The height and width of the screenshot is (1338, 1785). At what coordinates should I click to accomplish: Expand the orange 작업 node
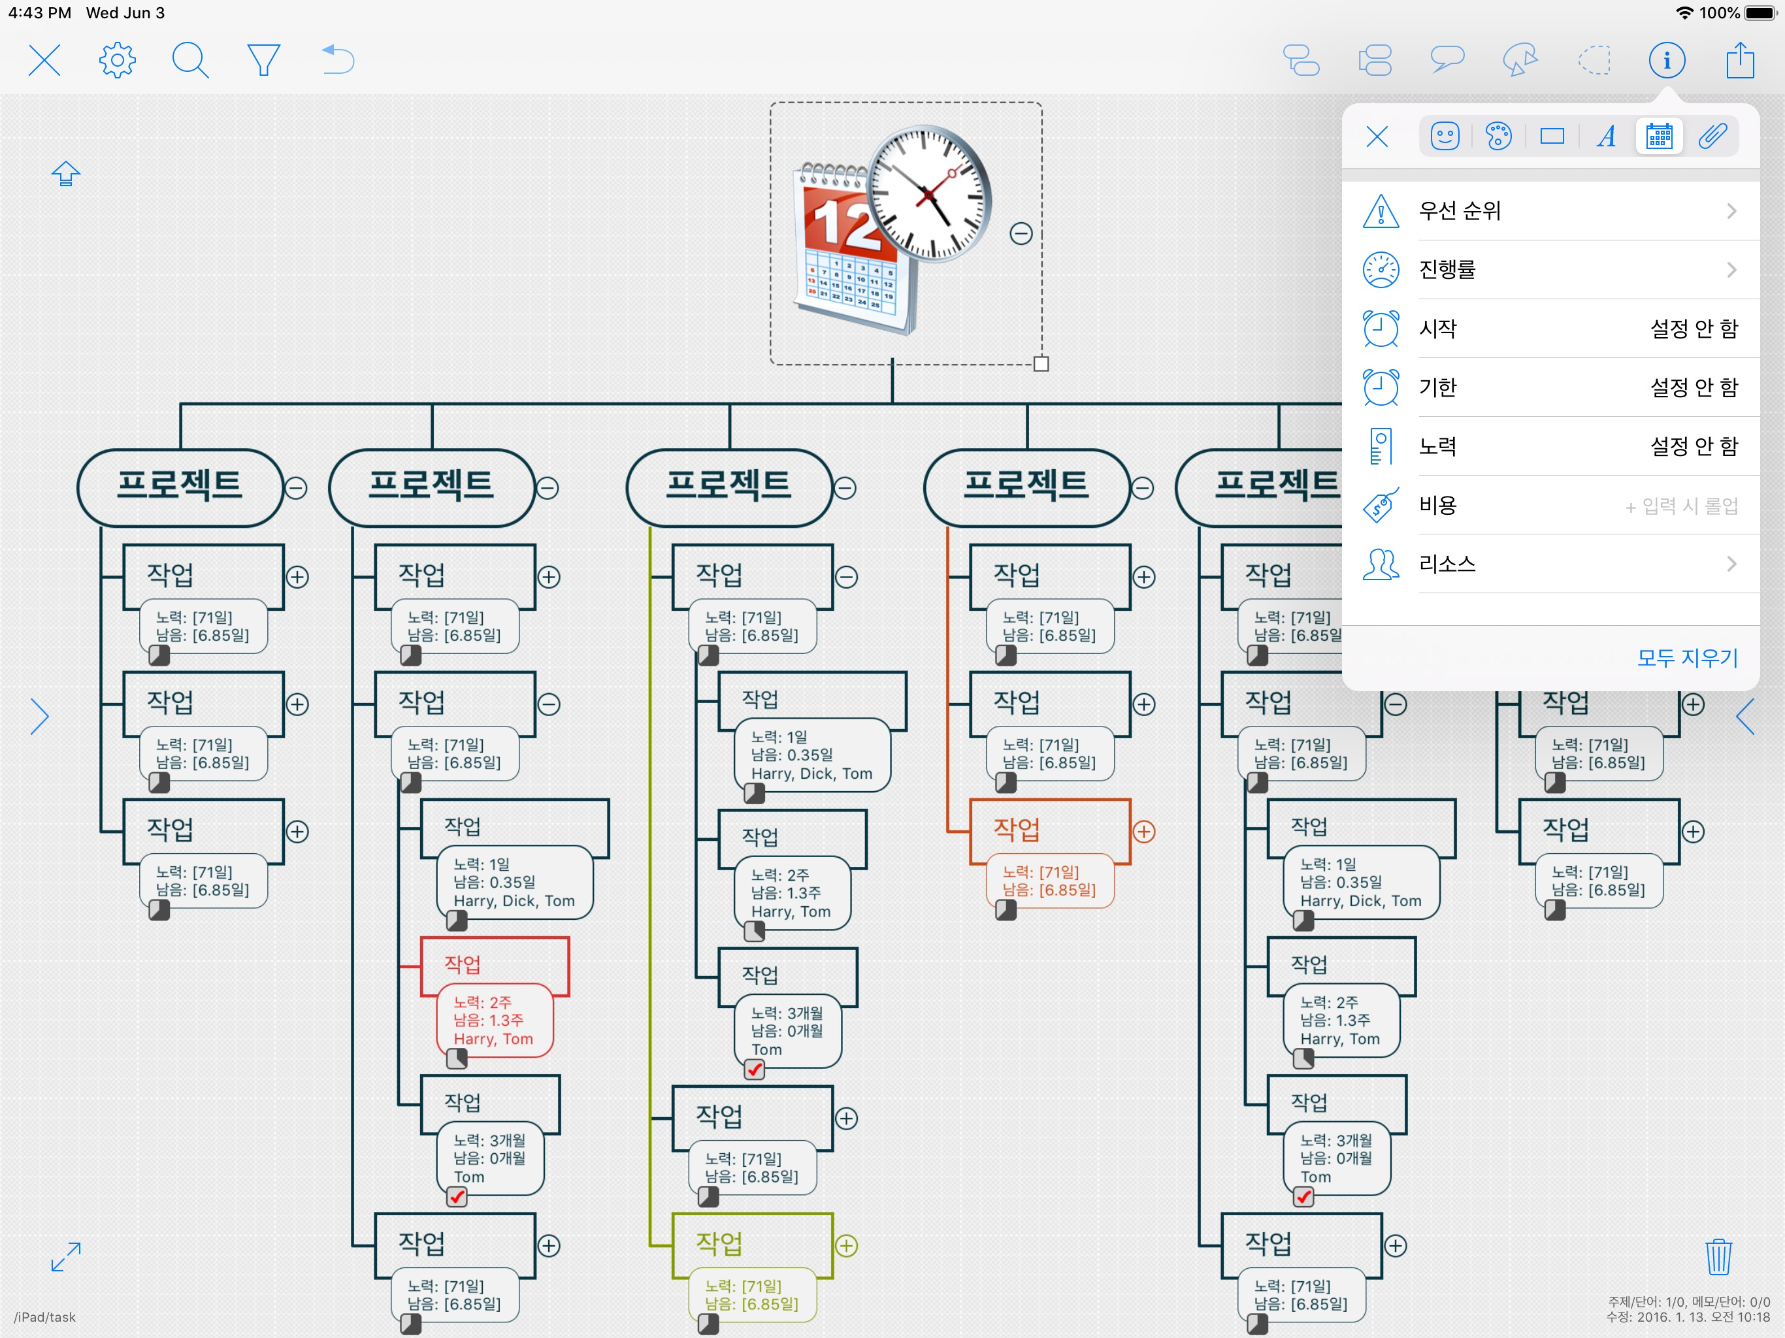click(x=1143, y=831)
